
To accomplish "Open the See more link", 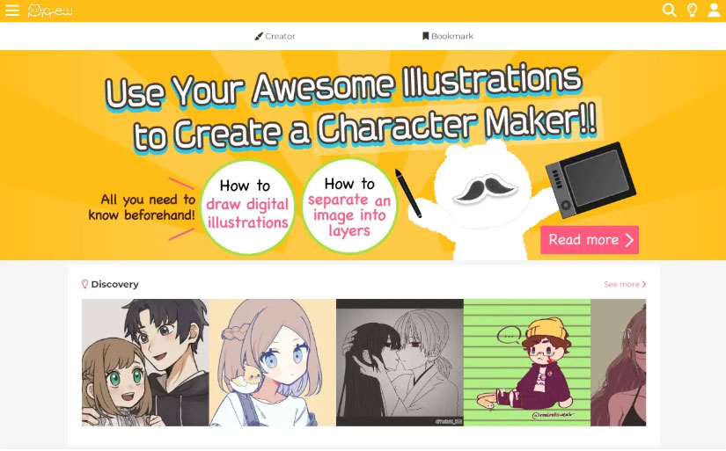I will click(x=625, y=284).
